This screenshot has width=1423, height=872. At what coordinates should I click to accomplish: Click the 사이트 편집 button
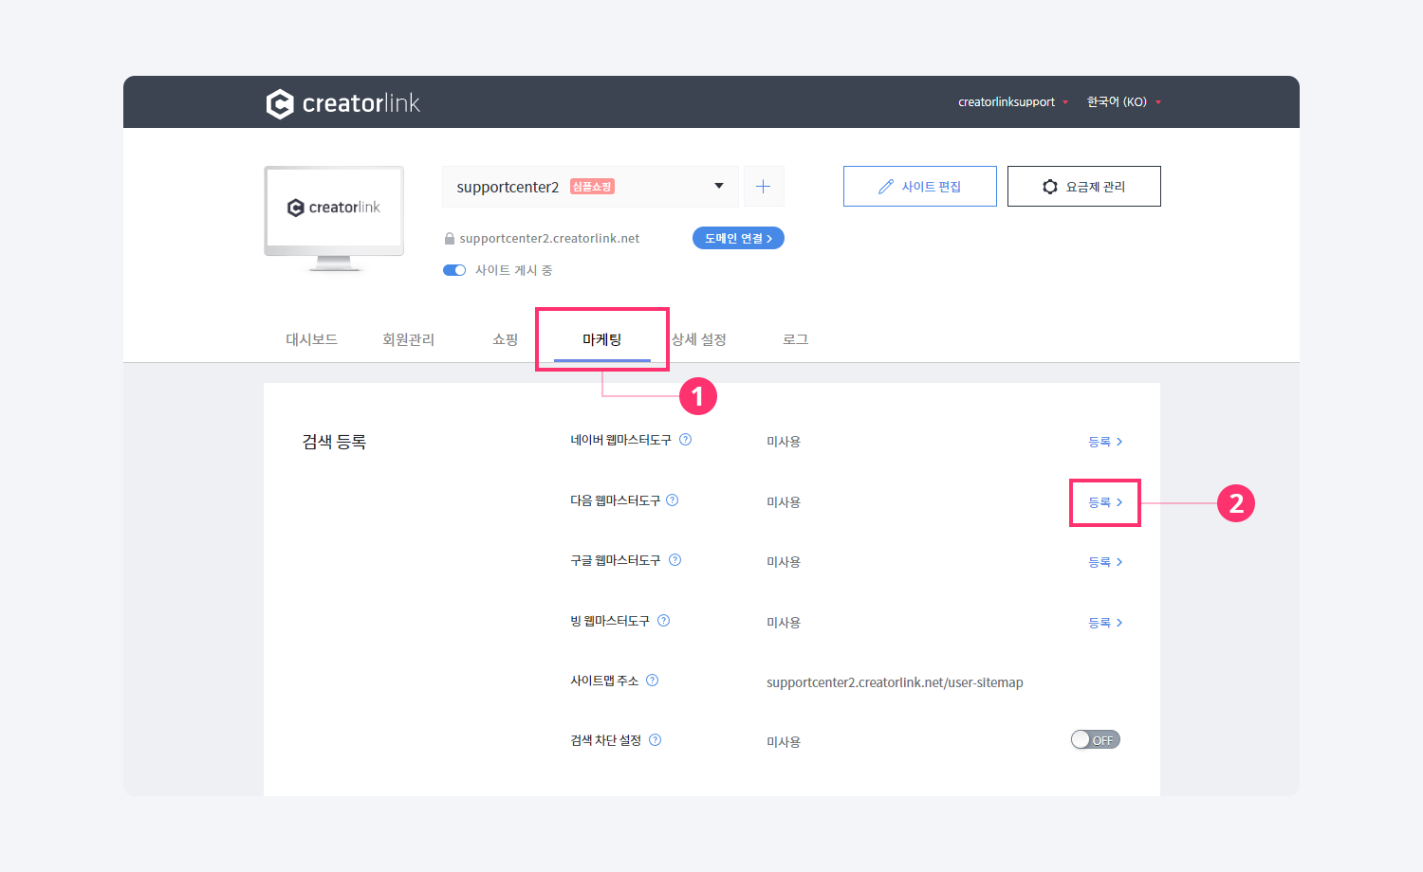click(919, 187)
